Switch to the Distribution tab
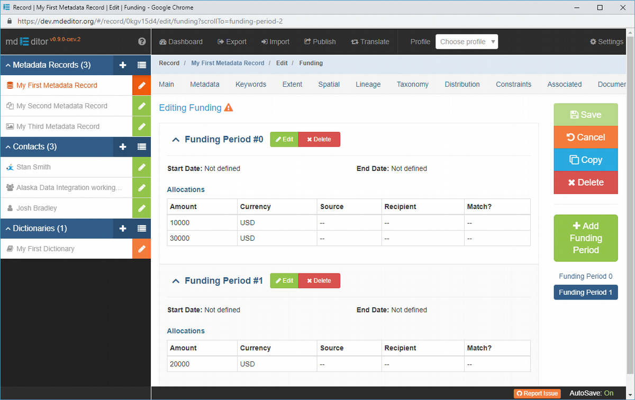 click(462, 84)
